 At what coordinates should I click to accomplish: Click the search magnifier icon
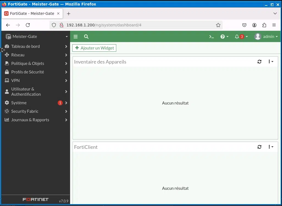(86, 37)
